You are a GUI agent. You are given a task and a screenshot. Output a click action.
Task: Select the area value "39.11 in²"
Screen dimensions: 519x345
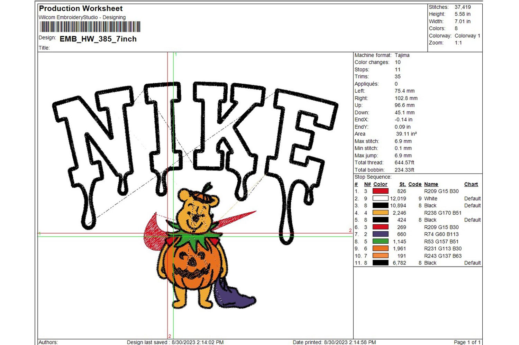coord(407,134)
